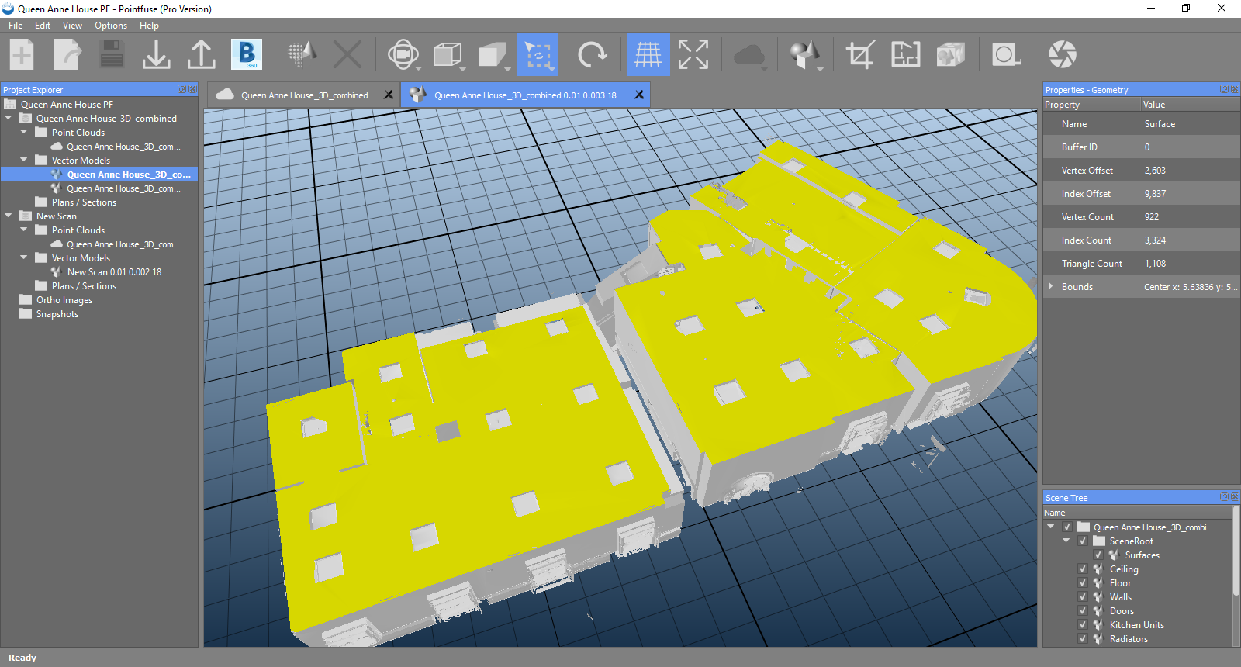Uncheck the Radiators checkbox in Scene Tree
The width and height of the screenshot is (1241, 667).
pyautogui.click(x=1083, y=639)
